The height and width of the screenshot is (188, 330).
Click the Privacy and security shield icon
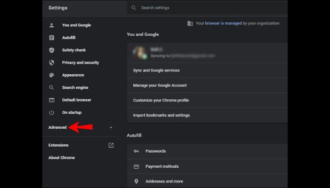(51, 63)
